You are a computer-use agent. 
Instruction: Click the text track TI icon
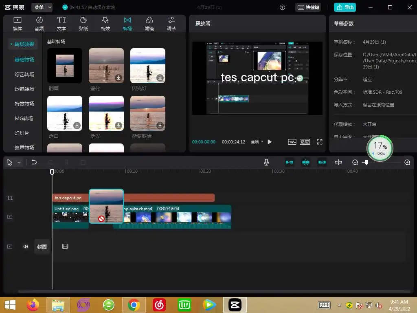(x=10, y=198)
